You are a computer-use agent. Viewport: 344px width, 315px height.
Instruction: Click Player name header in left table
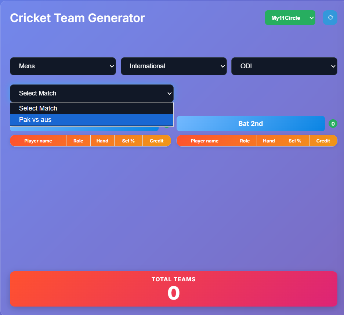click(38, 141)
